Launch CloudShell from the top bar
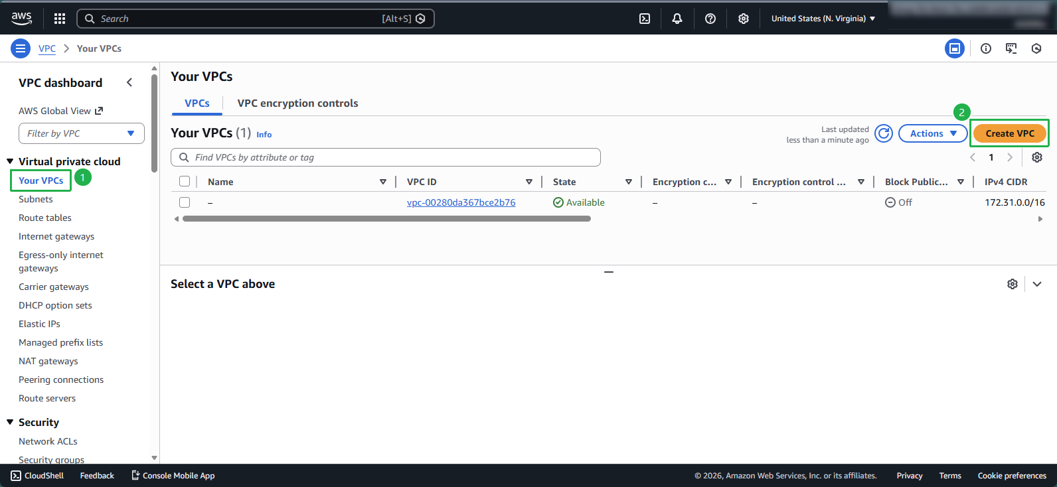The height and width of the screenshot is (487, 1057). click(645, 19)
